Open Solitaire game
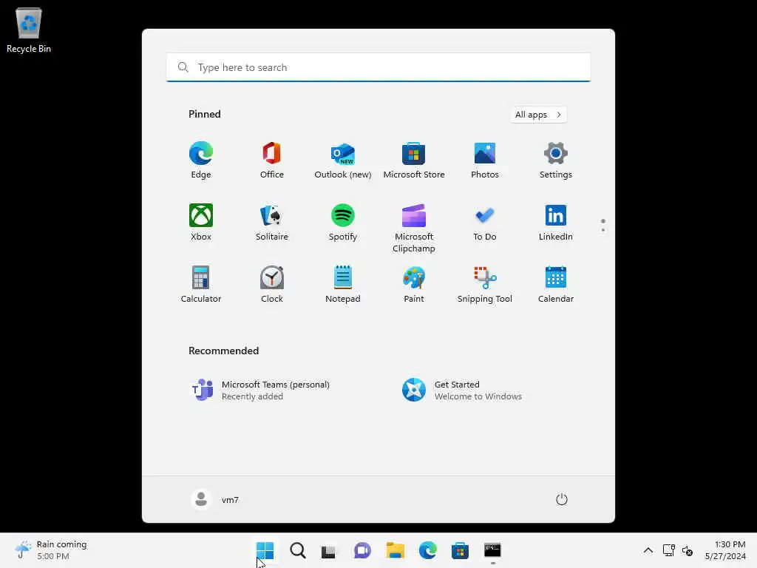The height and width of the screenshot is (568, 757). point(272,222)
